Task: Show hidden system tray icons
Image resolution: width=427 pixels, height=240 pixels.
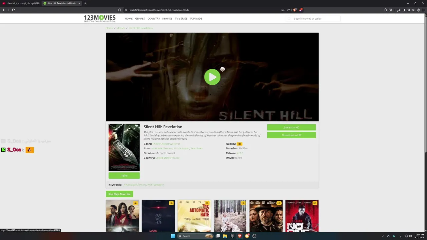Action: (383, 236)
